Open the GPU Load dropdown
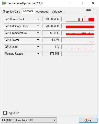 point(38,47)
